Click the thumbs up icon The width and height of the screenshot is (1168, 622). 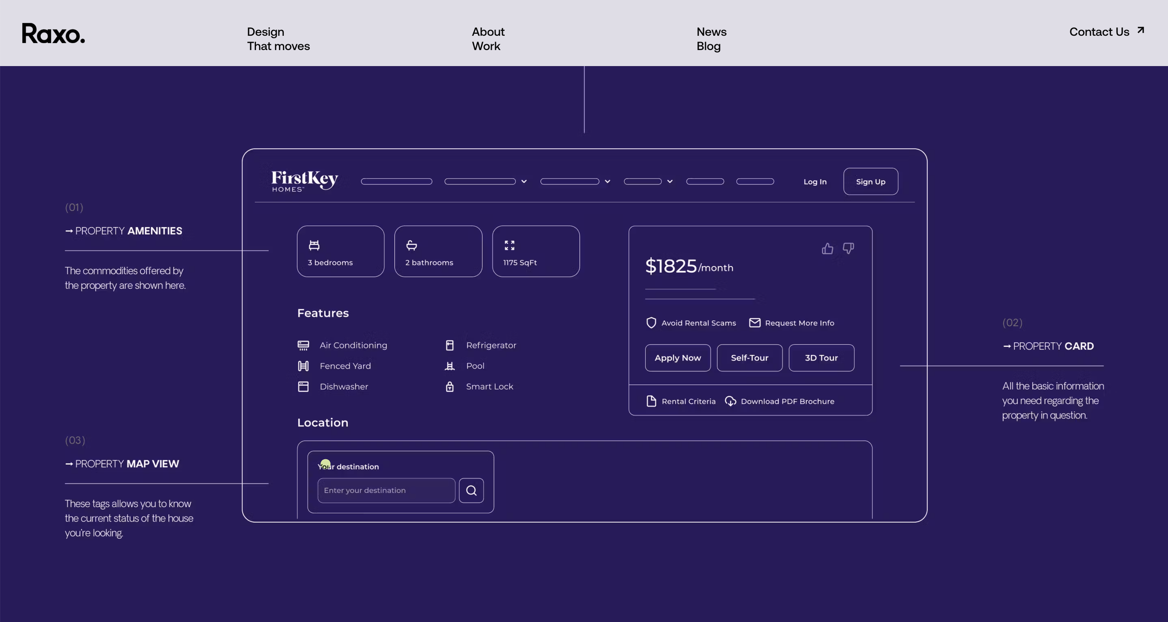pyautogui.click(x=827, y=248)
